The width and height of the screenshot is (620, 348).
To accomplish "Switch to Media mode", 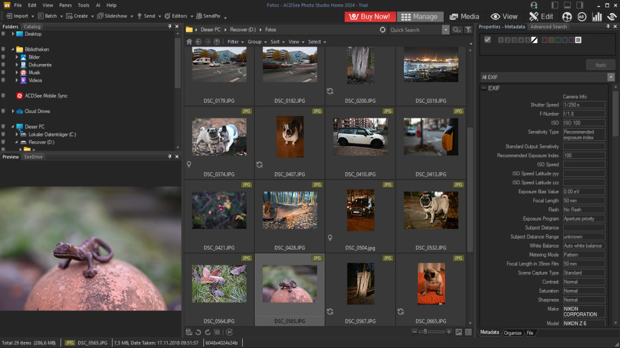I will [x=464, y=17].
